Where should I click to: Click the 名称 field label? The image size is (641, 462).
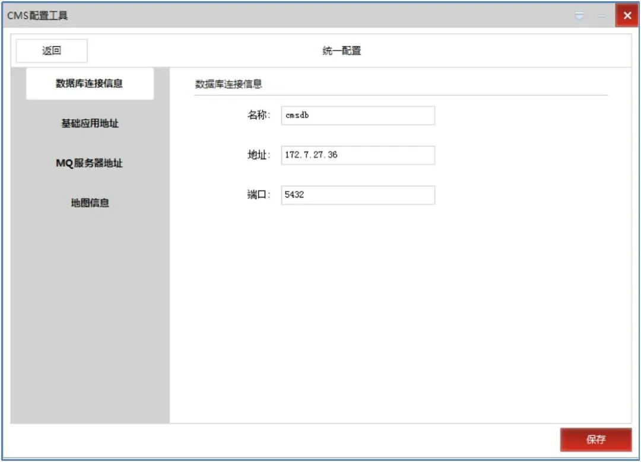pos(260,115)
